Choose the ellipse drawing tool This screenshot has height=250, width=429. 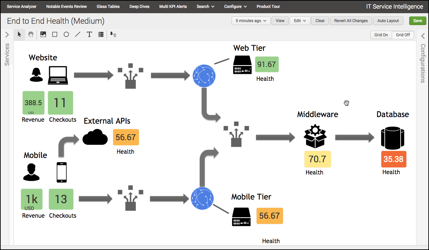pos(66,34)
